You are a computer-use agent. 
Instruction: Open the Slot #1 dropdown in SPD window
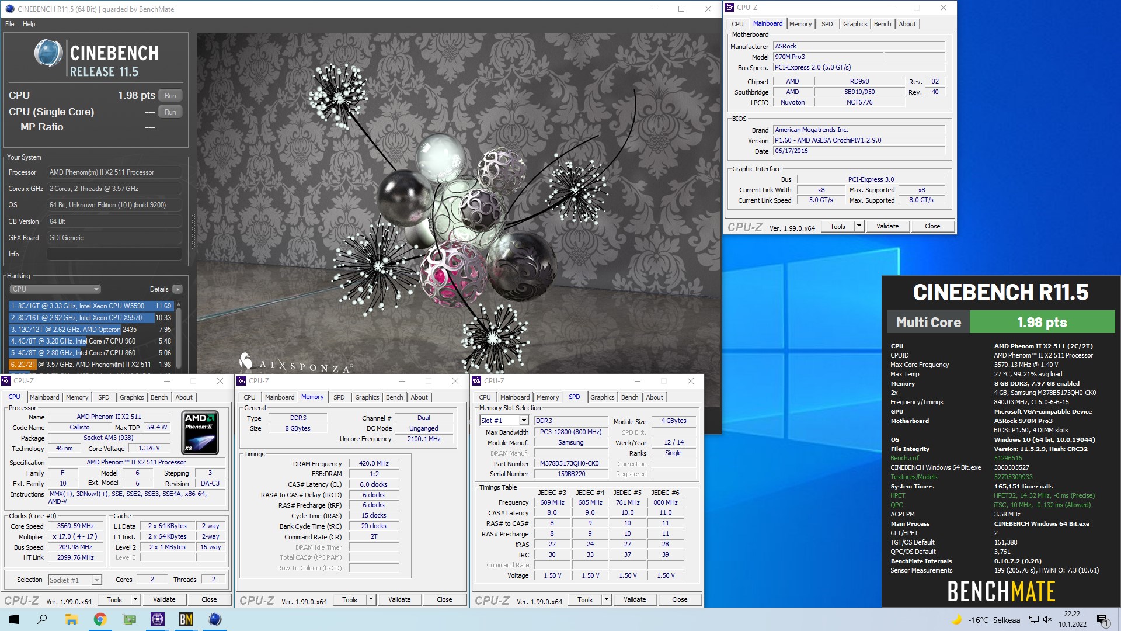click(x=504, y=421)
